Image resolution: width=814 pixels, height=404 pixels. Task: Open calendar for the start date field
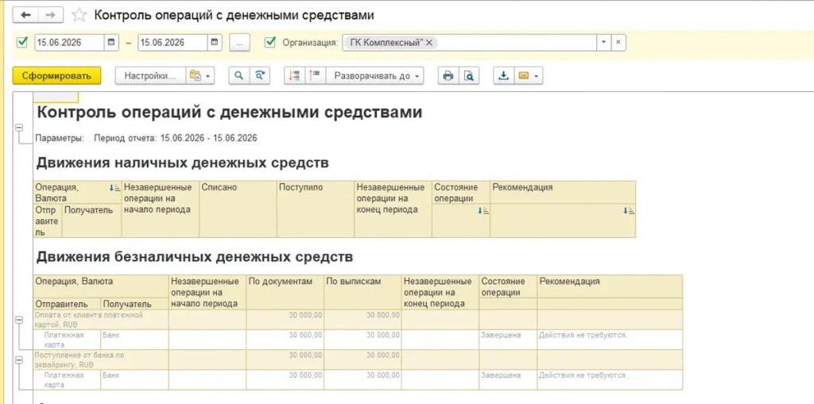point(111,43)
